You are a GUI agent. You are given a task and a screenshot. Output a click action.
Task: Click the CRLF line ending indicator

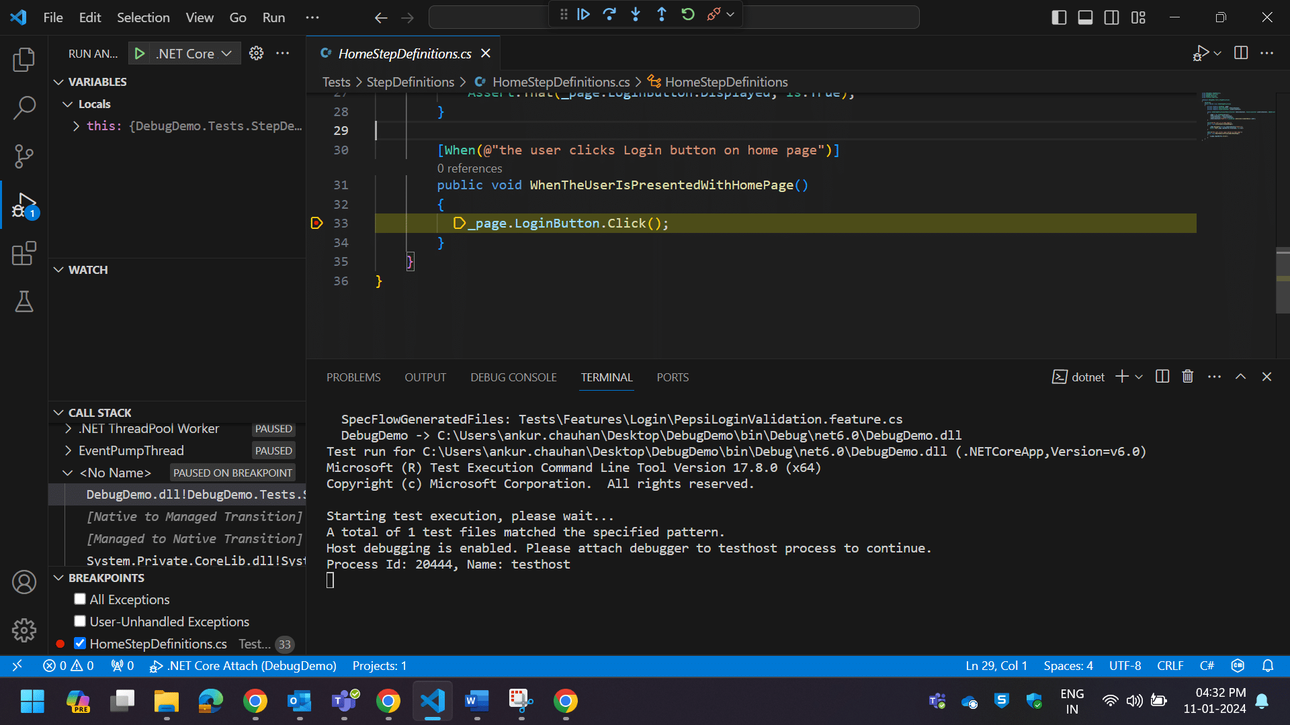(1170, 666)
